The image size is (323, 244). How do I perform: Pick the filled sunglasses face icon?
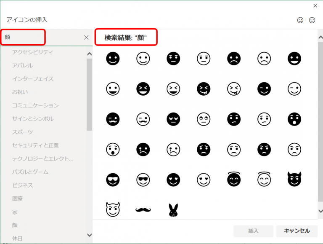coord(113,180)
